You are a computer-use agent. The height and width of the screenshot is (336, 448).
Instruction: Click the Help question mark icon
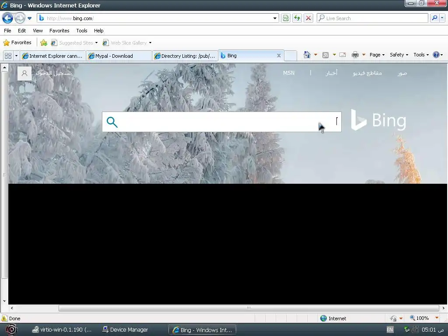click(x=436, y=55)
